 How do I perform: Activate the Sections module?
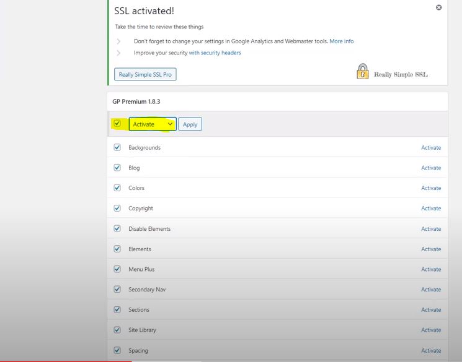(x=431, y=309)
